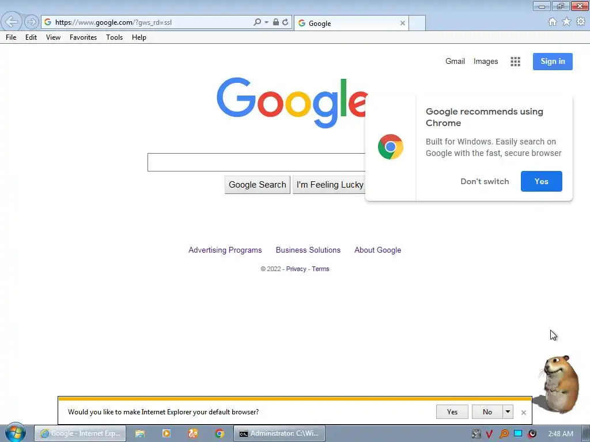Click the gray tray icon beside the red V
590x442 pixels.
[x=476, y=434]
